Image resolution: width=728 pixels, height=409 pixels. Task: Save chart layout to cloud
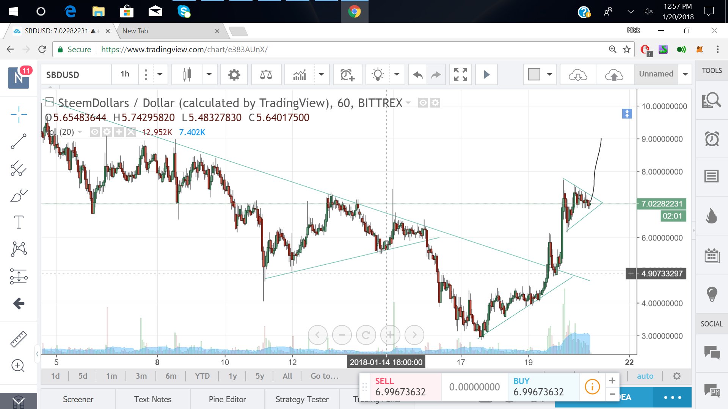[614, 75]
